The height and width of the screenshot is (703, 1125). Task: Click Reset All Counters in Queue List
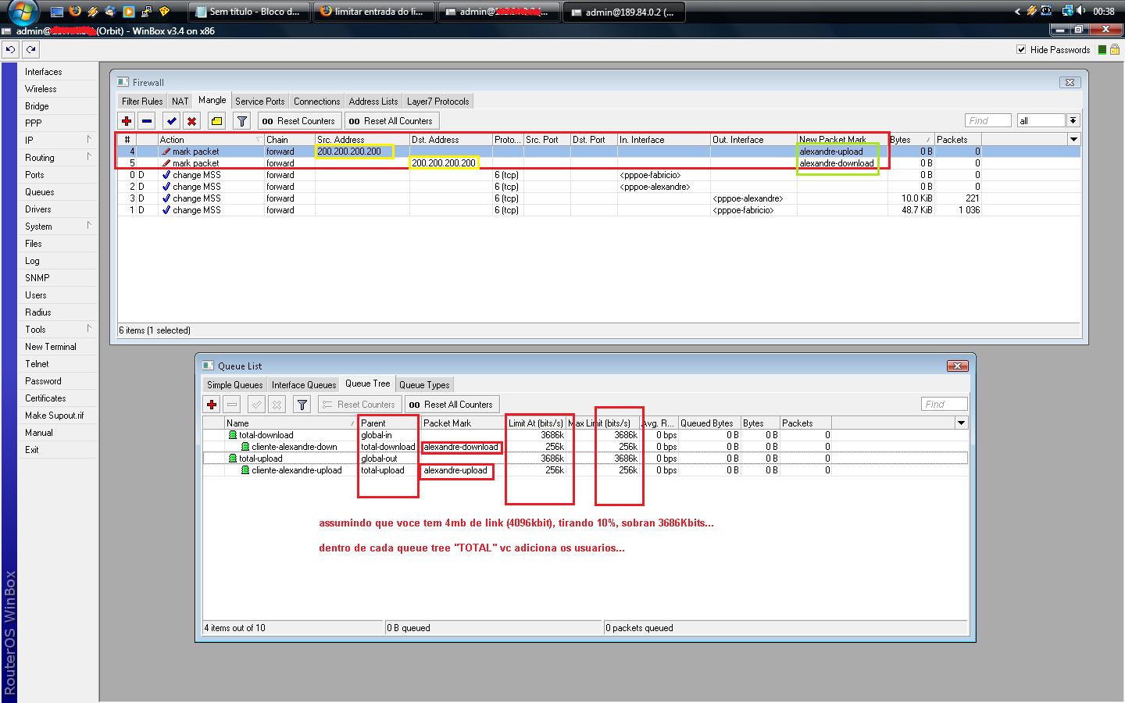point(451,405)
